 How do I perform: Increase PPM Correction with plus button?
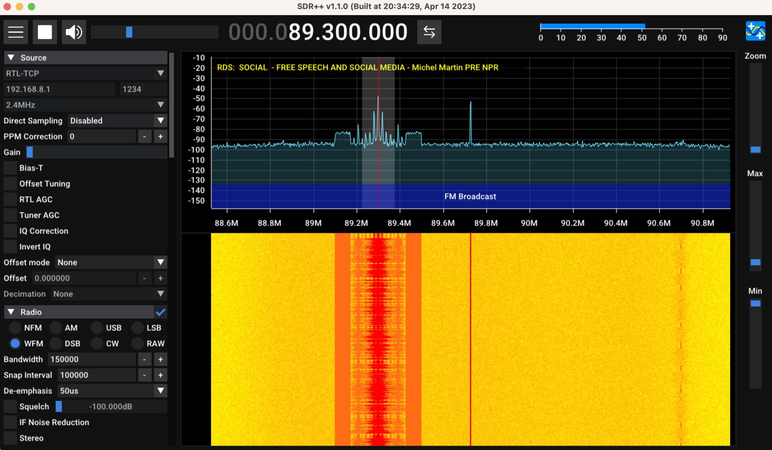point(160,136)
